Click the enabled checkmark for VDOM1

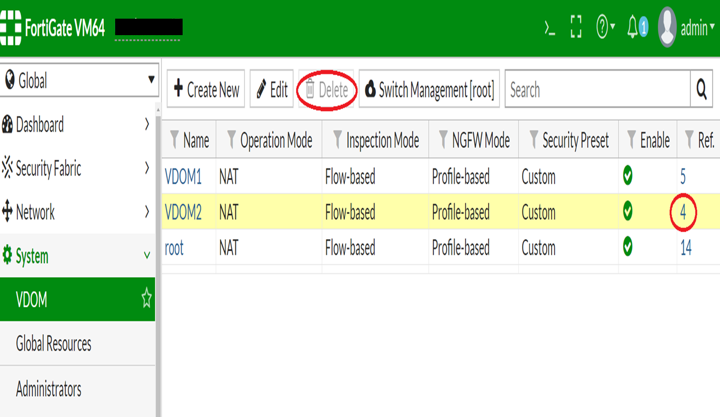click(628, 176)
